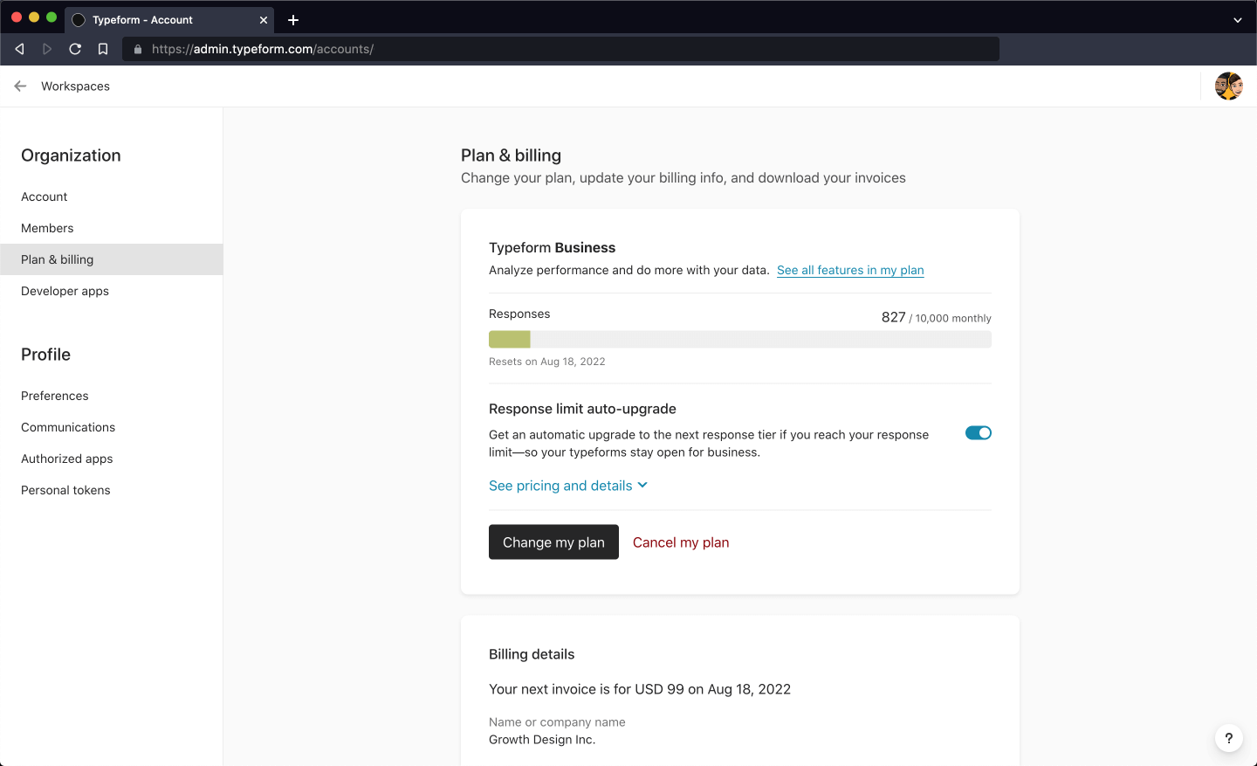Reload the page with the refresh icon
The image size is (1257, 766).
[75, 49]
